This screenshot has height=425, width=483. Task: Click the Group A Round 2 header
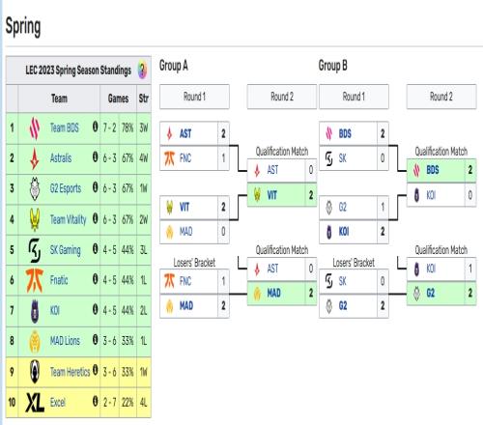(x=282, y=97)
